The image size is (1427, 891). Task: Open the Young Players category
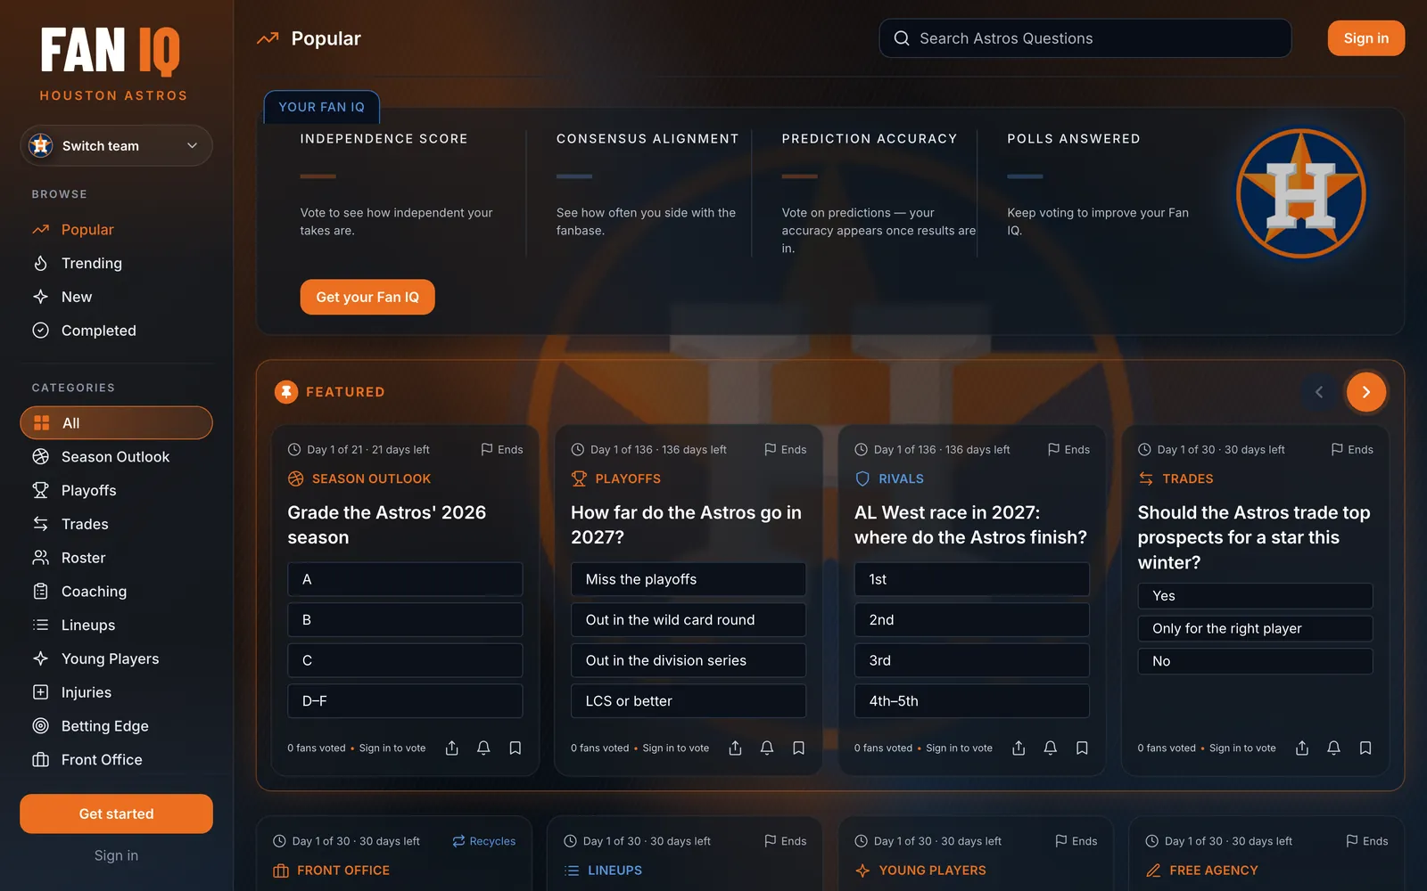click(116, 658)
